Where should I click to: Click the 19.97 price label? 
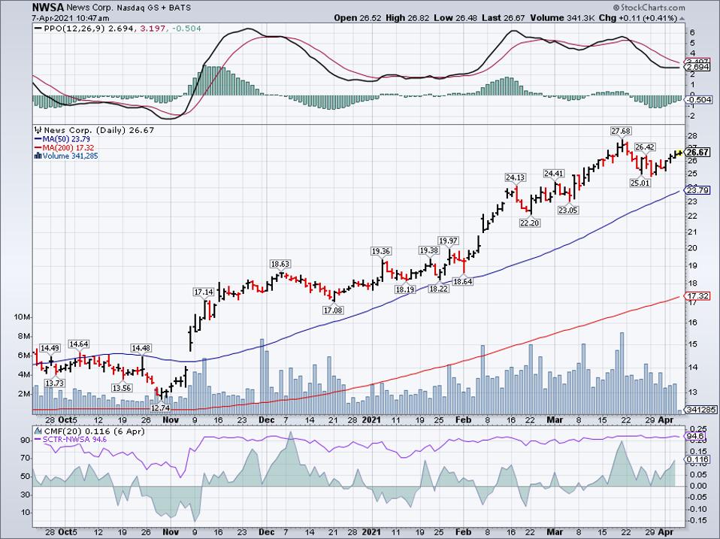(x=448, y=241)
